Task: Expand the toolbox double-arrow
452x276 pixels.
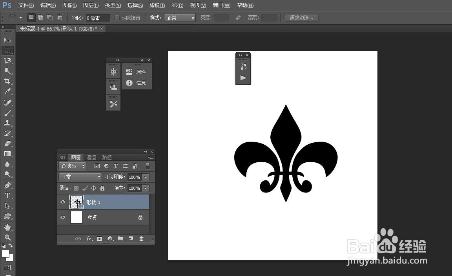Action: point(3,27)
